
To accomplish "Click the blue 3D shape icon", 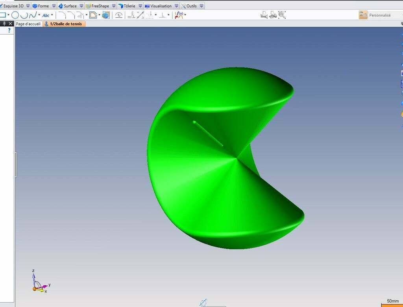I will tap(105, 15).
